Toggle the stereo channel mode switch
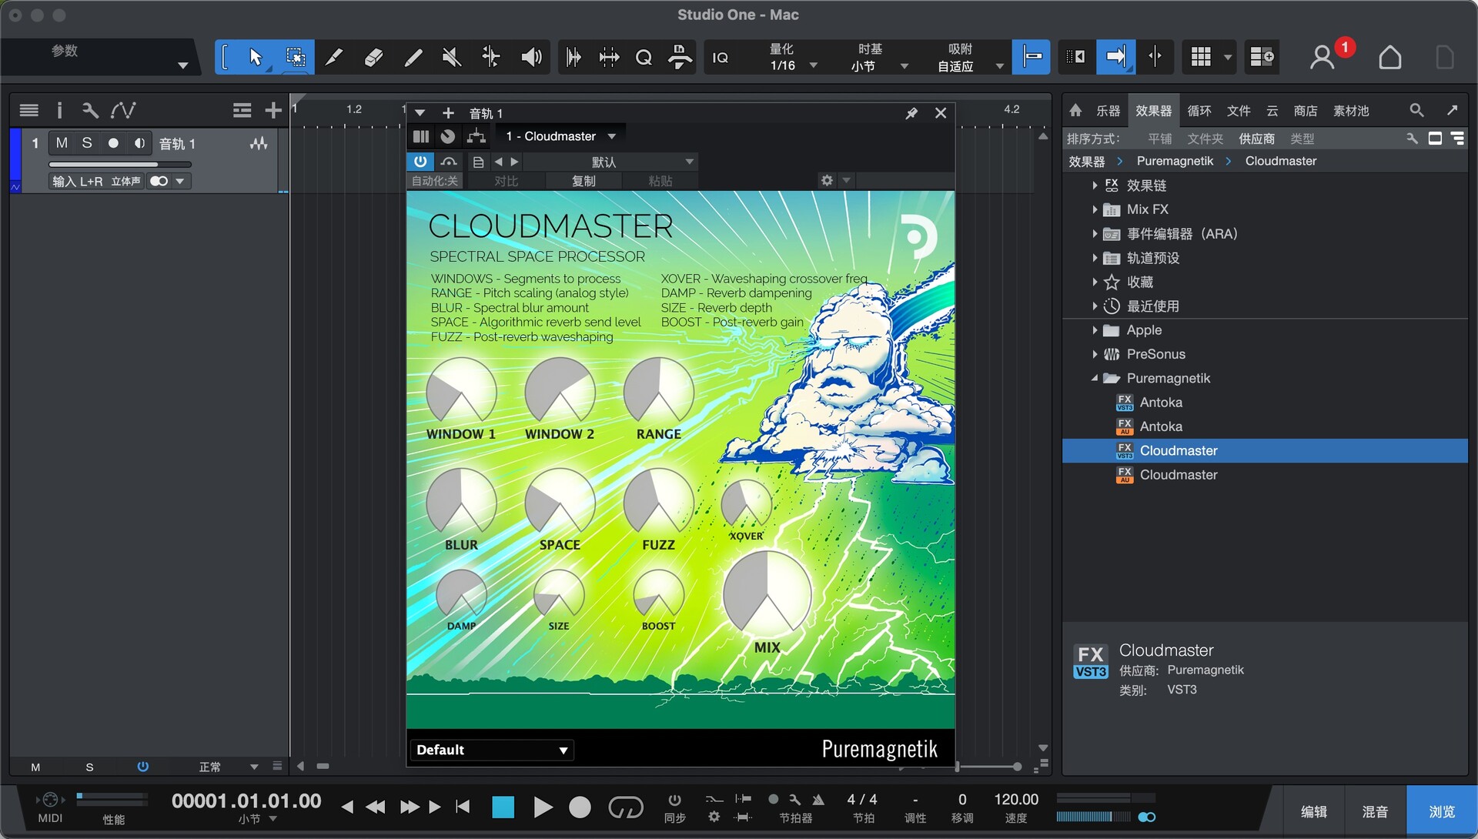This screenshot has height=839, width=1478. coord(159,182)
